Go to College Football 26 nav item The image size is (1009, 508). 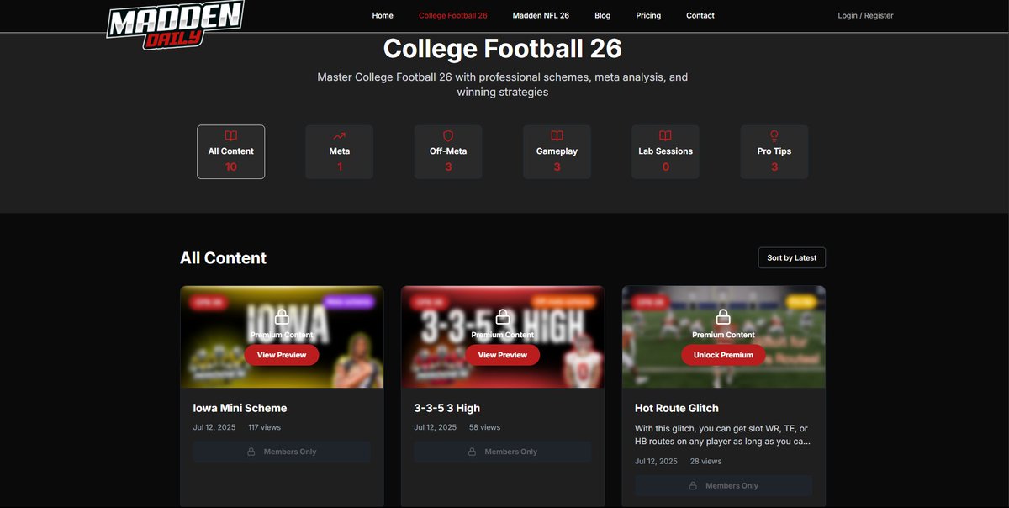pyautogui.click(x=452, y=15)
